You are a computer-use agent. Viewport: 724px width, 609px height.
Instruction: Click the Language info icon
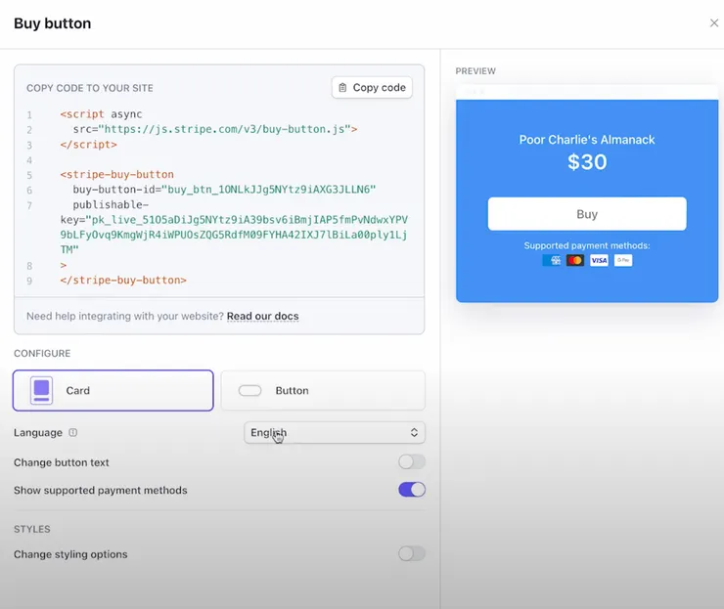[x=73, y=432]
